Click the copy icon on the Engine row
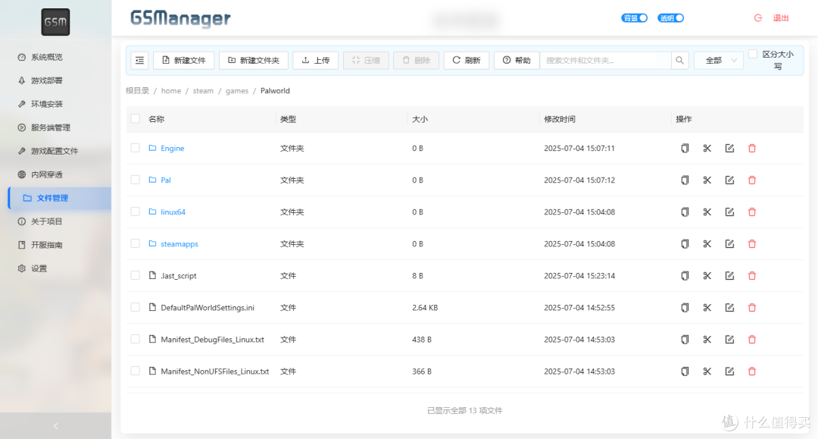This screenshot has height=439, width=818. point(685,148)
